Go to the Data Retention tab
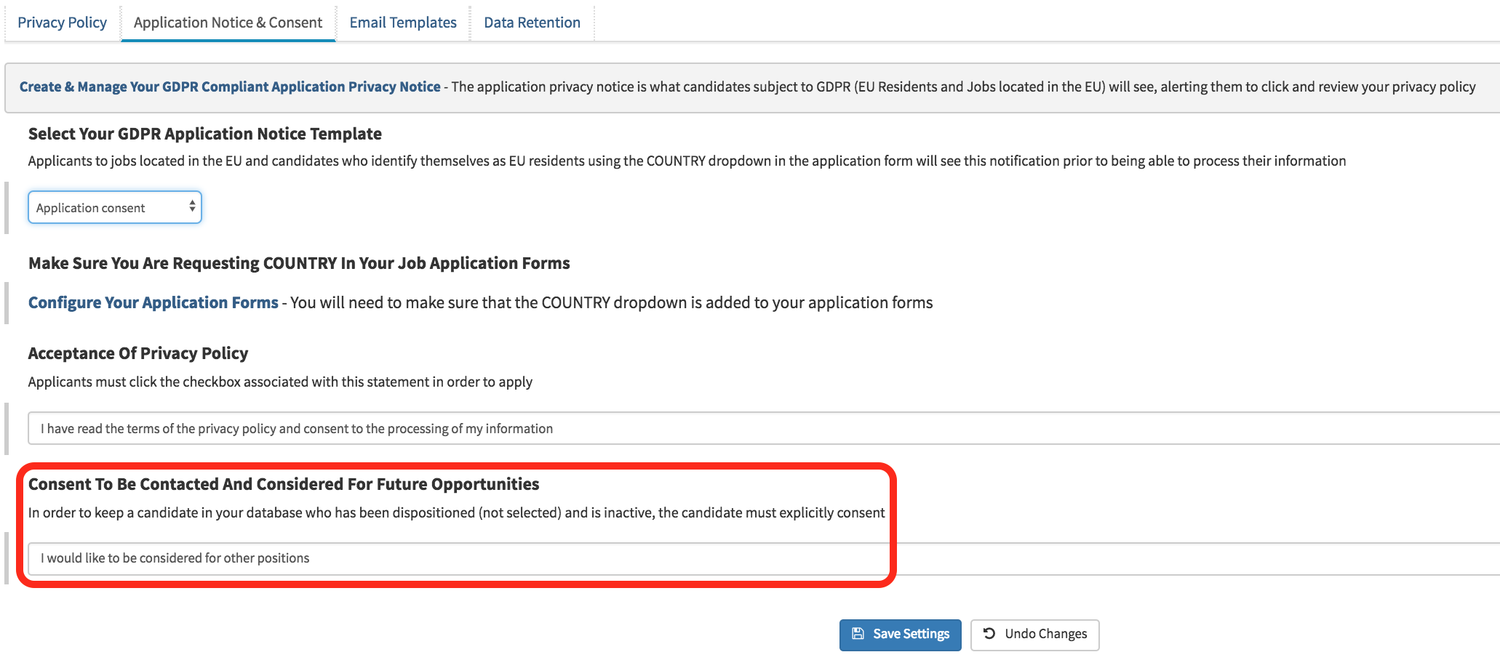Image resolution: width=1500 pixels, height=660 pixels. tap(532, 23)
